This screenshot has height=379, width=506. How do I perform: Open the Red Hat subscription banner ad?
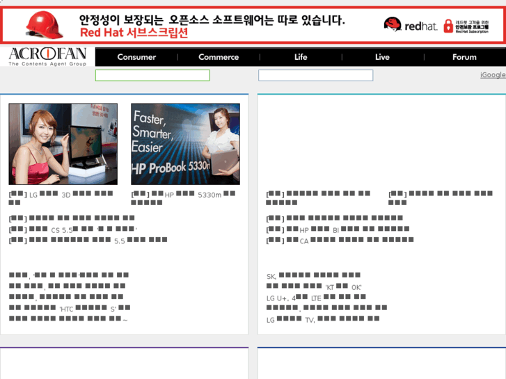pos(253,25)
